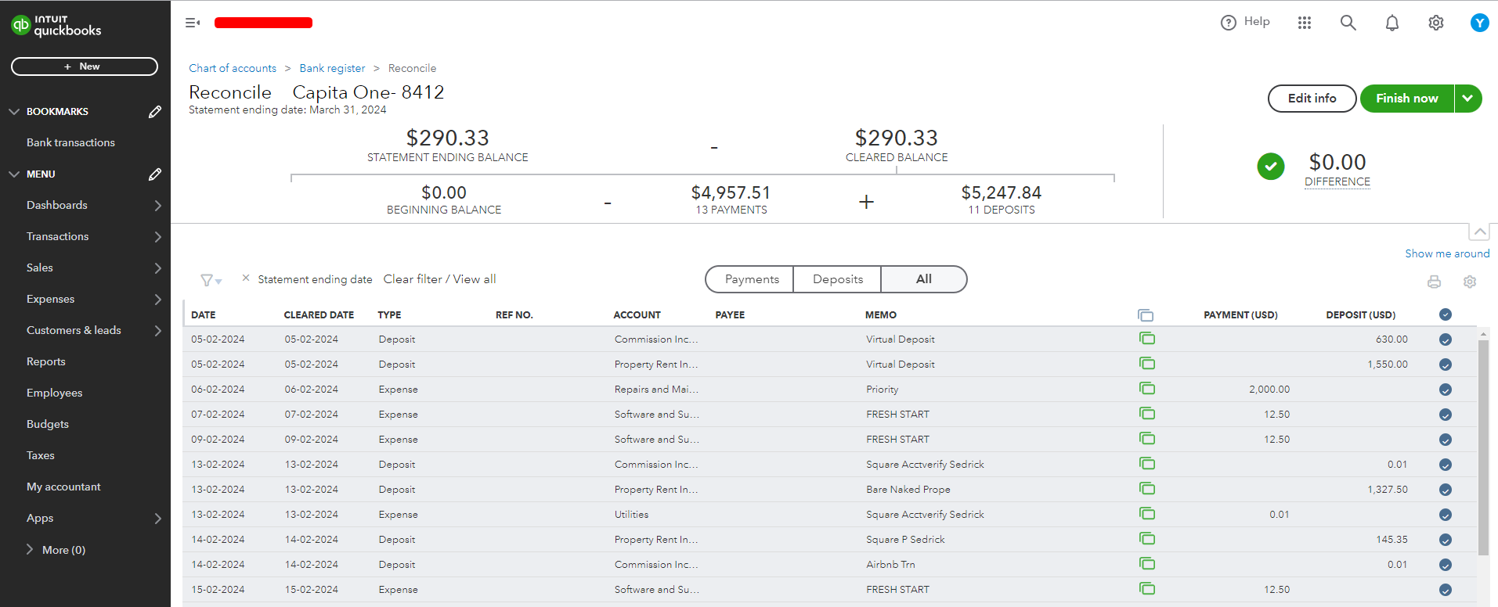
Task: Open the filter funnel icon
Action: coord(211,280)
